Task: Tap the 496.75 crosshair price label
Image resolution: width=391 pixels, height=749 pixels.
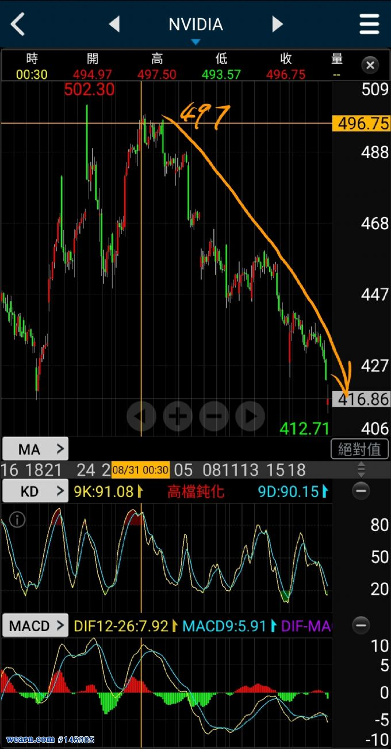Action: [x=361, y=124]
